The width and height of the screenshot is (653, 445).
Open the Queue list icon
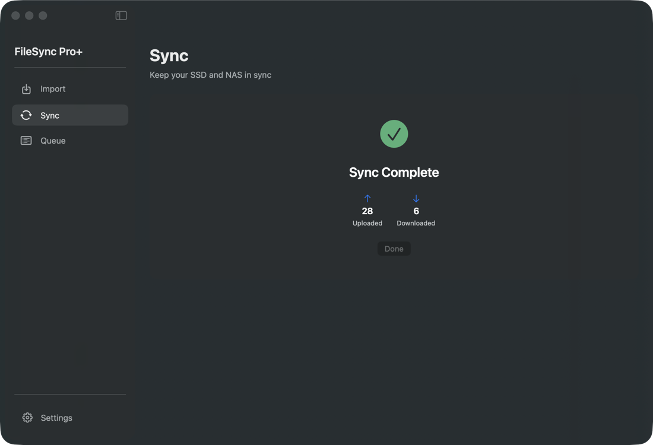coord(26,140)
